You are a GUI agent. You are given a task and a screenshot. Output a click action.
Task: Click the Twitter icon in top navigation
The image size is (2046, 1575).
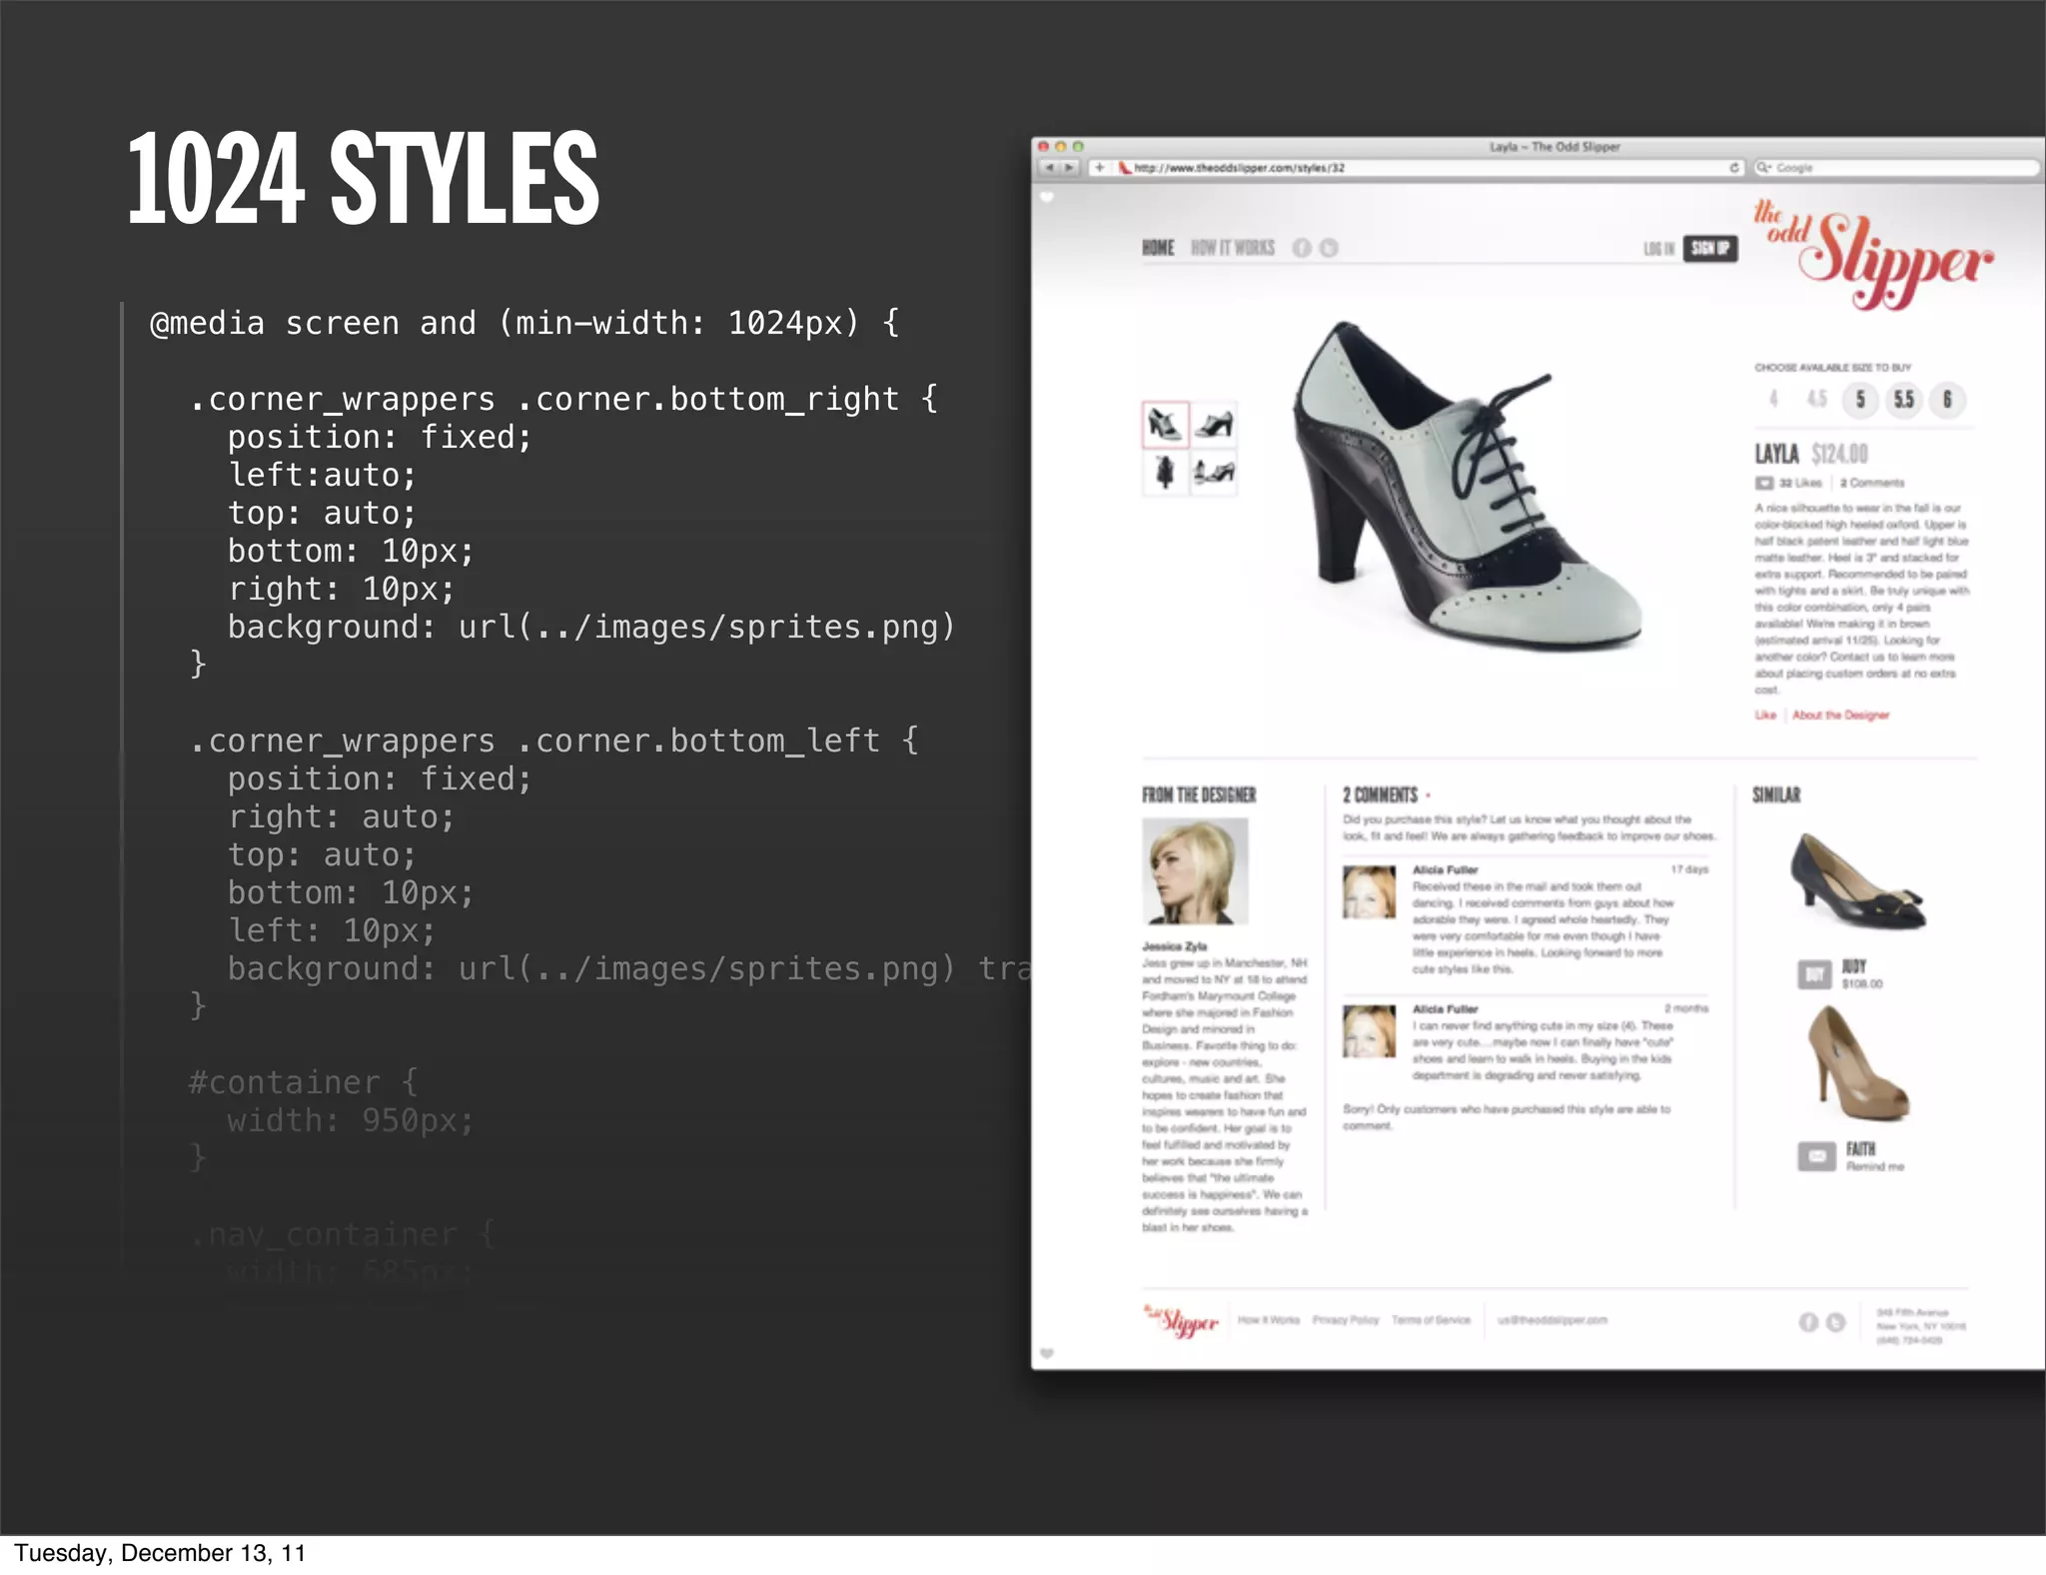[1328, 248]
